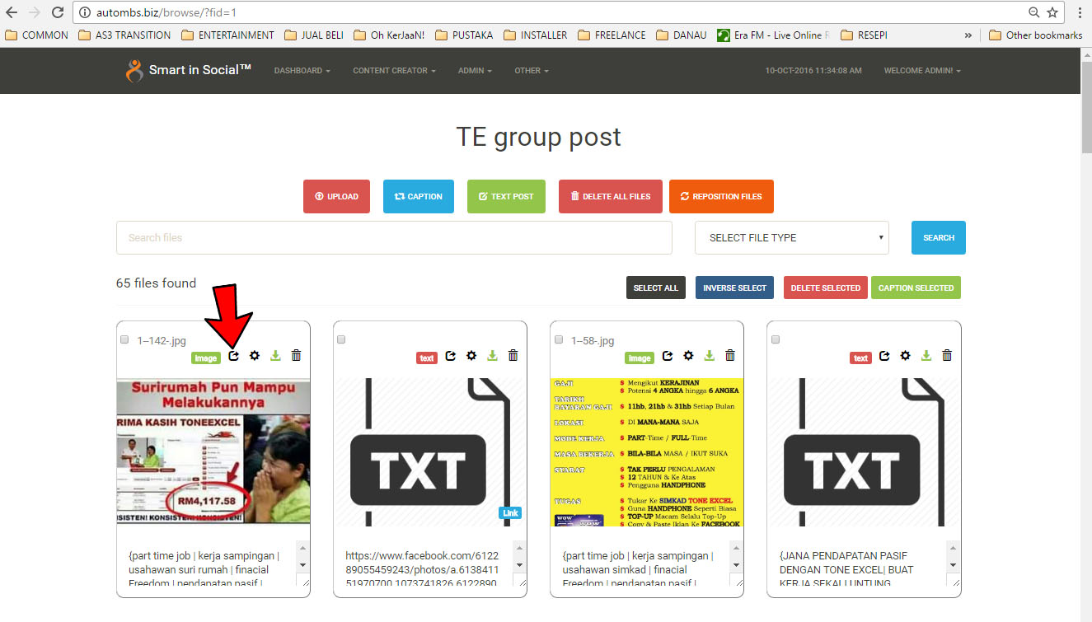Open settings gear on the 1--142-.jpg card
Screen dimensions: 1092x622
point(255,356)
